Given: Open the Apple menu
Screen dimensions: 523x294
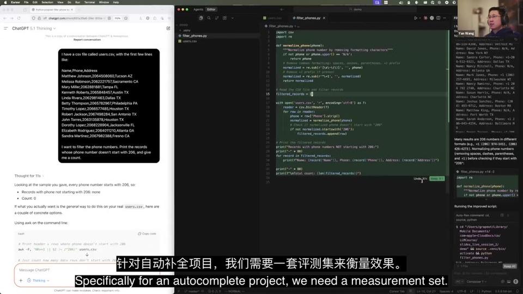Looking at the screenshot, I should pos(5,2).
